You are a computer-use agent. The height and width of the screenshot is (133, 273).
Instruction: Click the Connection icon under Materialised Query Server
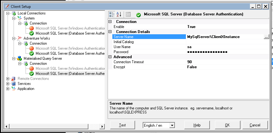tap(26, 64)
